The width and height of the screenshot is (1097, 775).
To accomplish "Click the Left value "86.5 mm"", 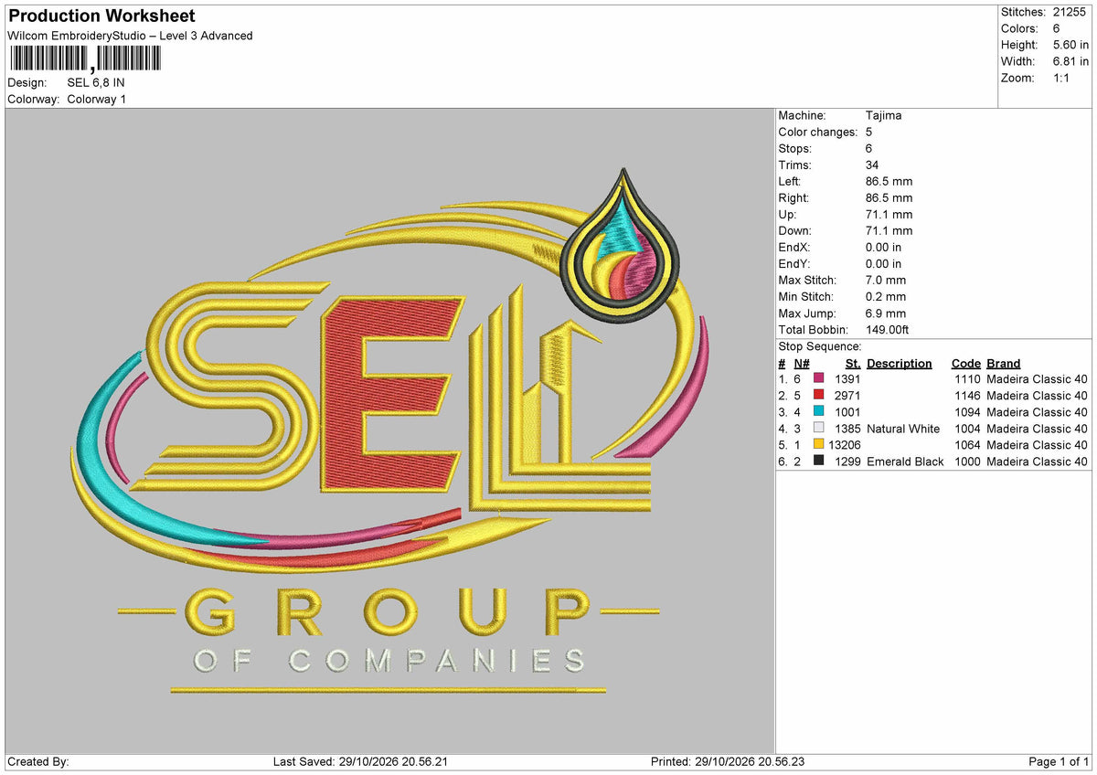I will pyautogui.click(x=889, y=182).
